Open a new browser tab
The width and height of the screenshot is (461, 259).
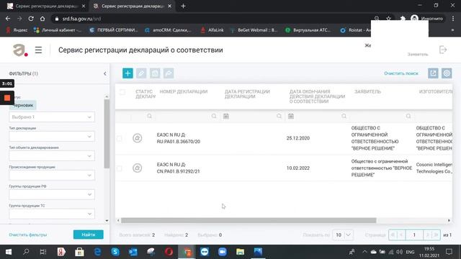click(x=183, y=6)
